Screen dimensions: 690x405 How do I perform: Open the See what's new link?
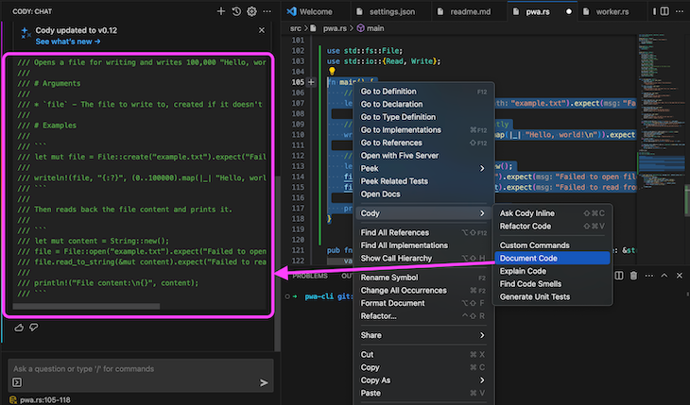point(68,42)
